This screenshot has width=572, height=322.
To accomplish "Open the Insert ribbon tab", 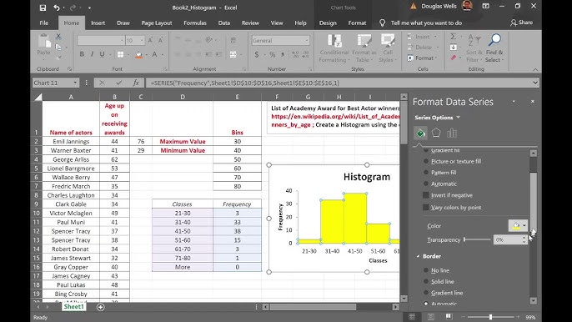I will [x=98, y=23].
